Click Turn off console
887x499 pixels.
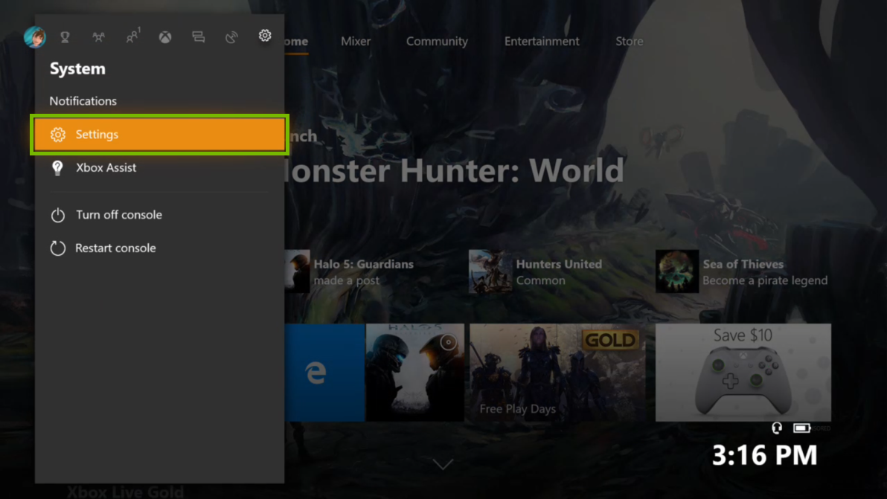(118, 214)
